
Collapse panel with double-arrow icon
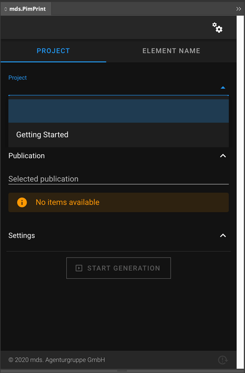pos(239,9)
